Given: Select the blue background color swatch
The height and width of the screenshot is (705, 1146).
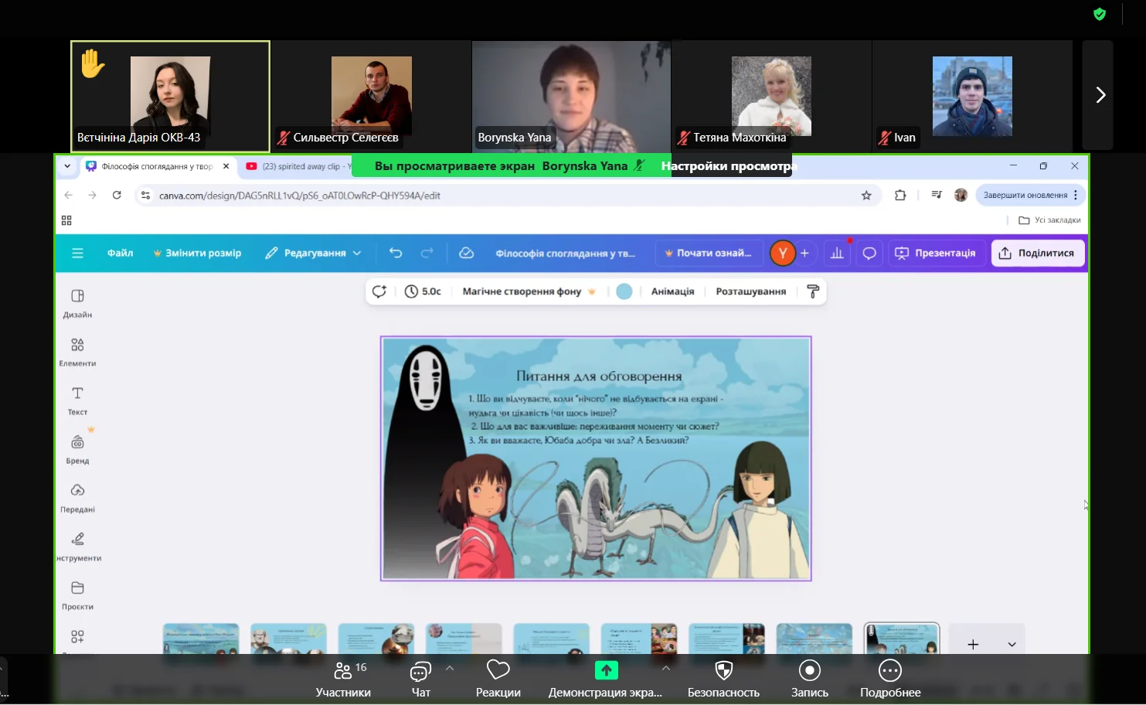Looking at the screenshot, I should click(624, 291).
